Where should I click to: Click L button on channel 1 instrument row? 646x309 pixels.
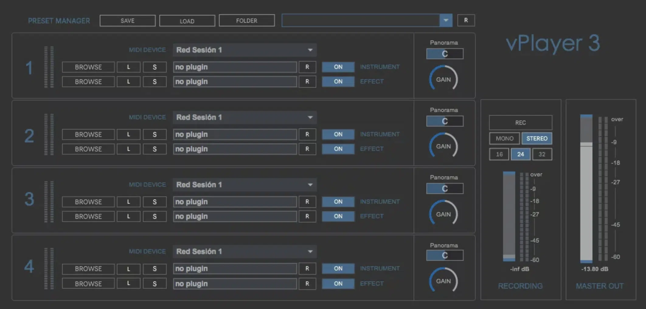tap(129, 67)
